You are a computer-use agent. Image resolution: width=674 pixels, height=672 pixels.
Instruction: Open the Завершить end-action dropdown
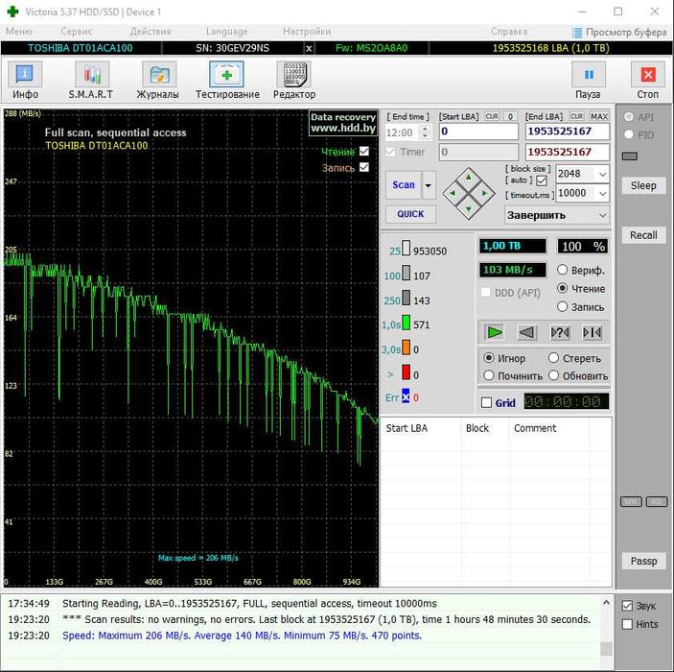pyautogui.click(x=601, y=215)
